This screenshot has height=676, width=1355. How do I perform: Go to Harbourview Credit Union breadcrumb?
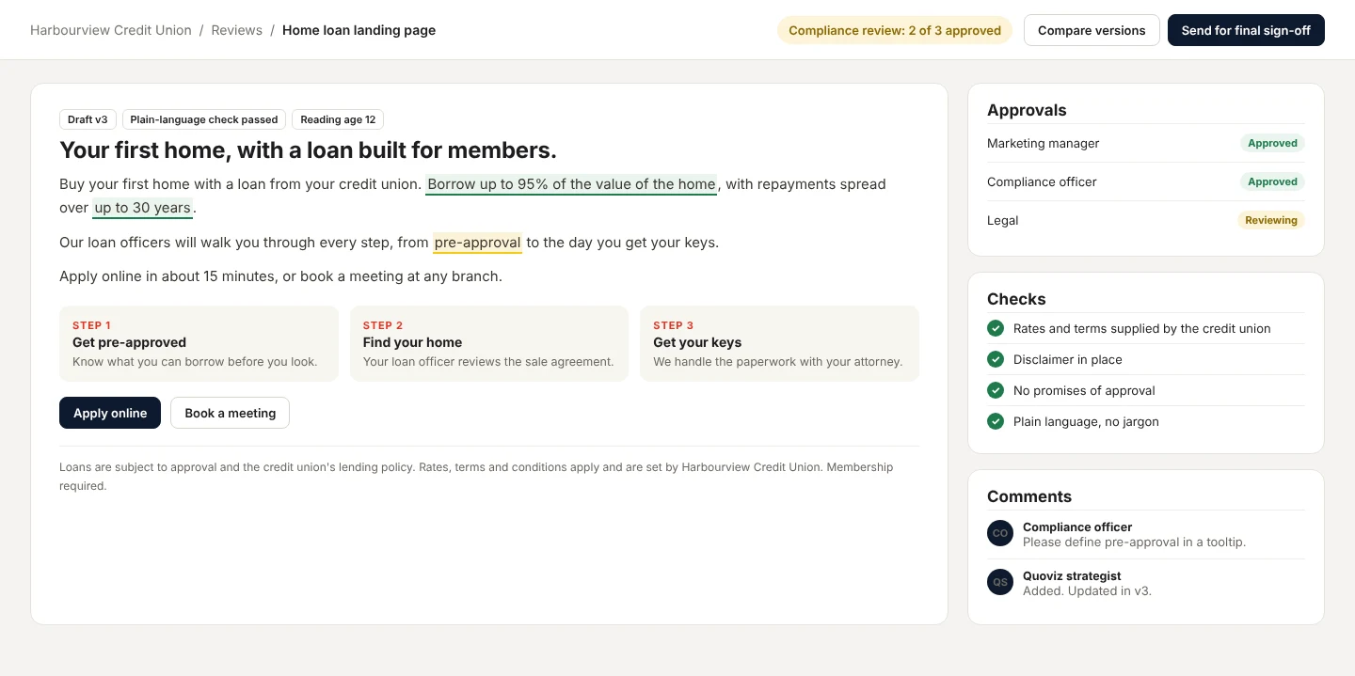pos(111,30)
